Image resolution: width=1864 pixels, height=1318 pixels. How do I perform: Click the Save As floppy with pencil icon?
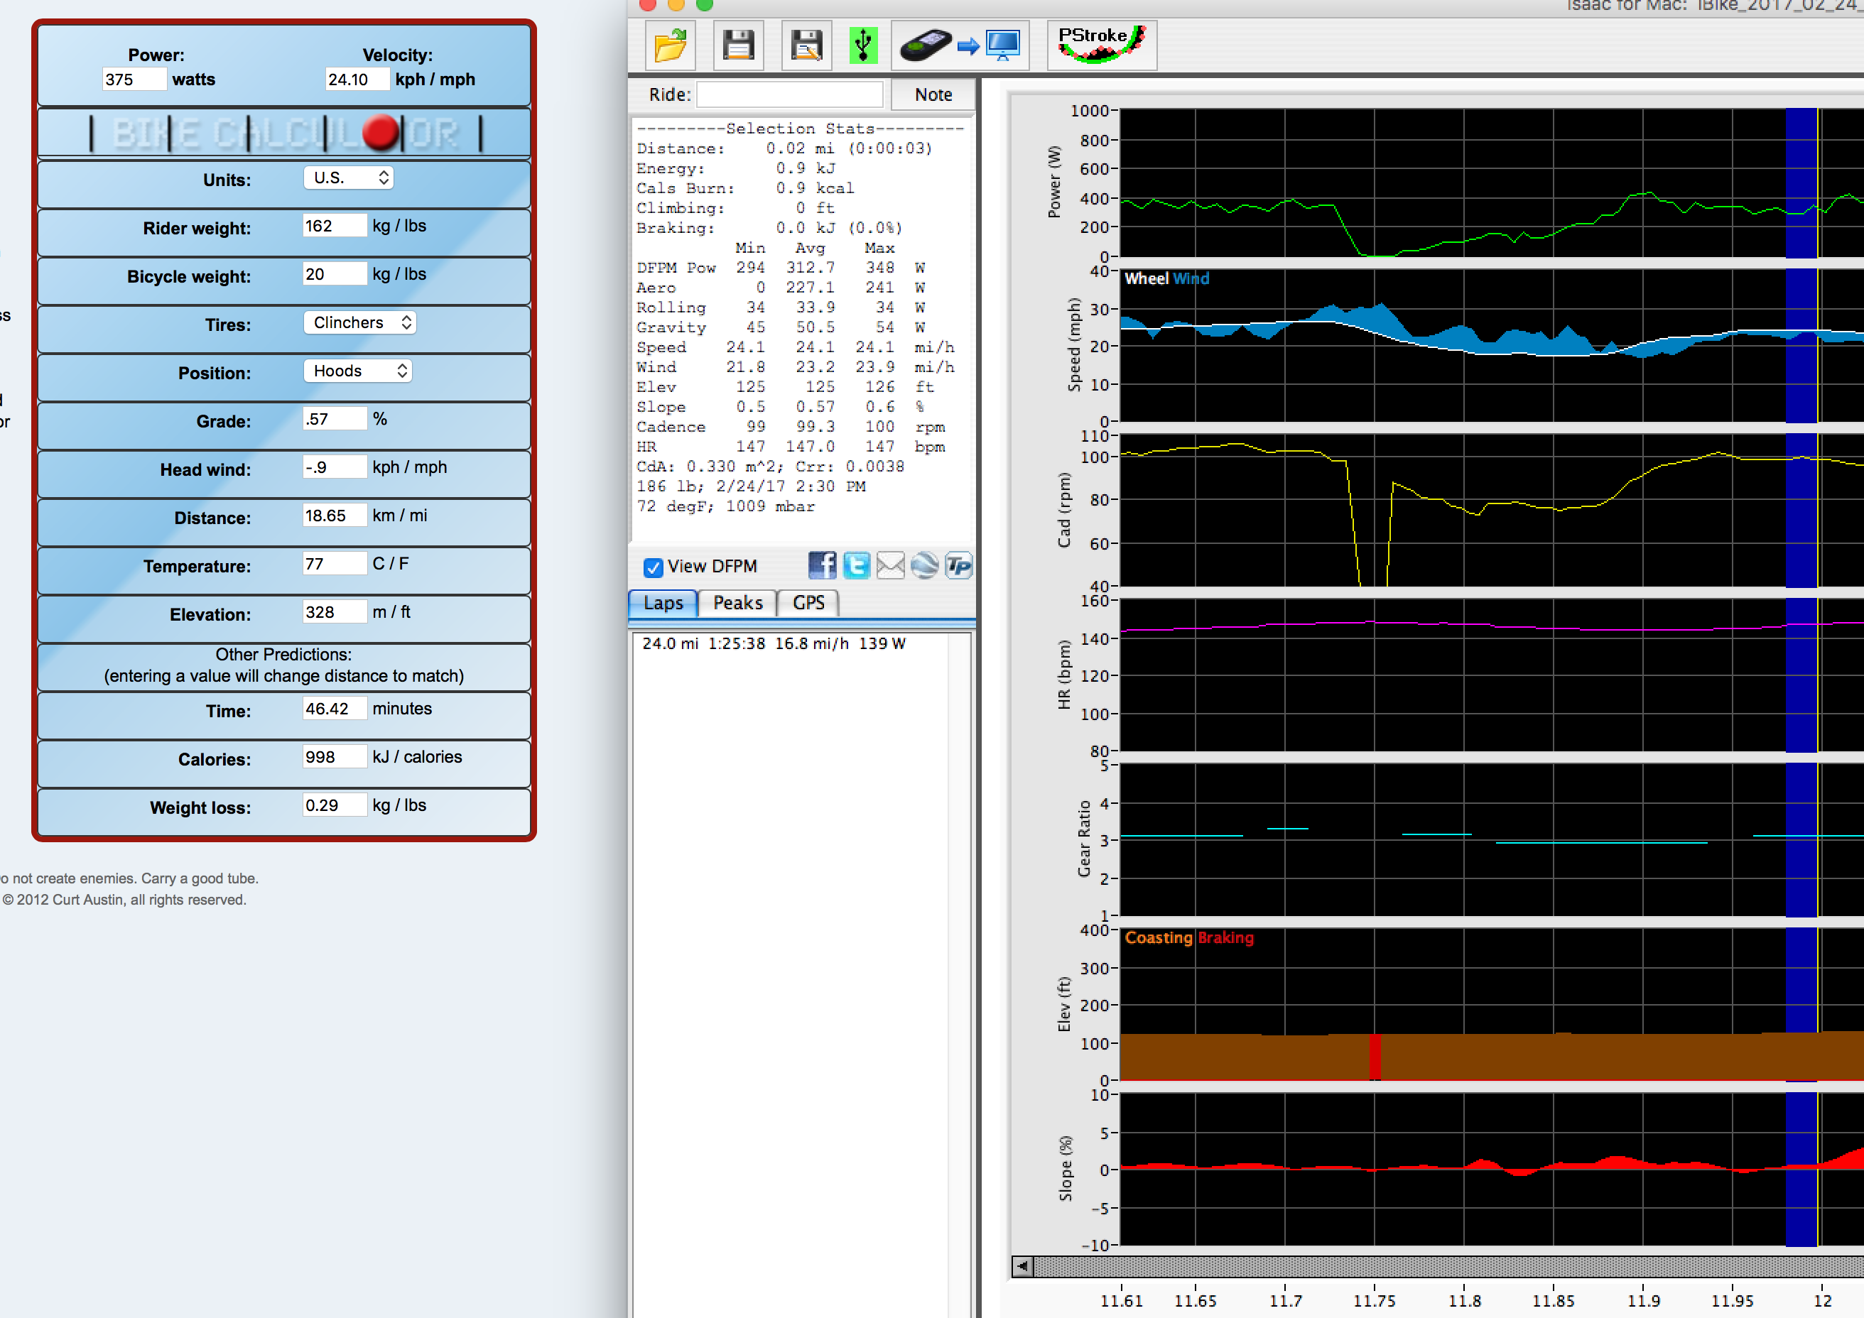point(807,45)
